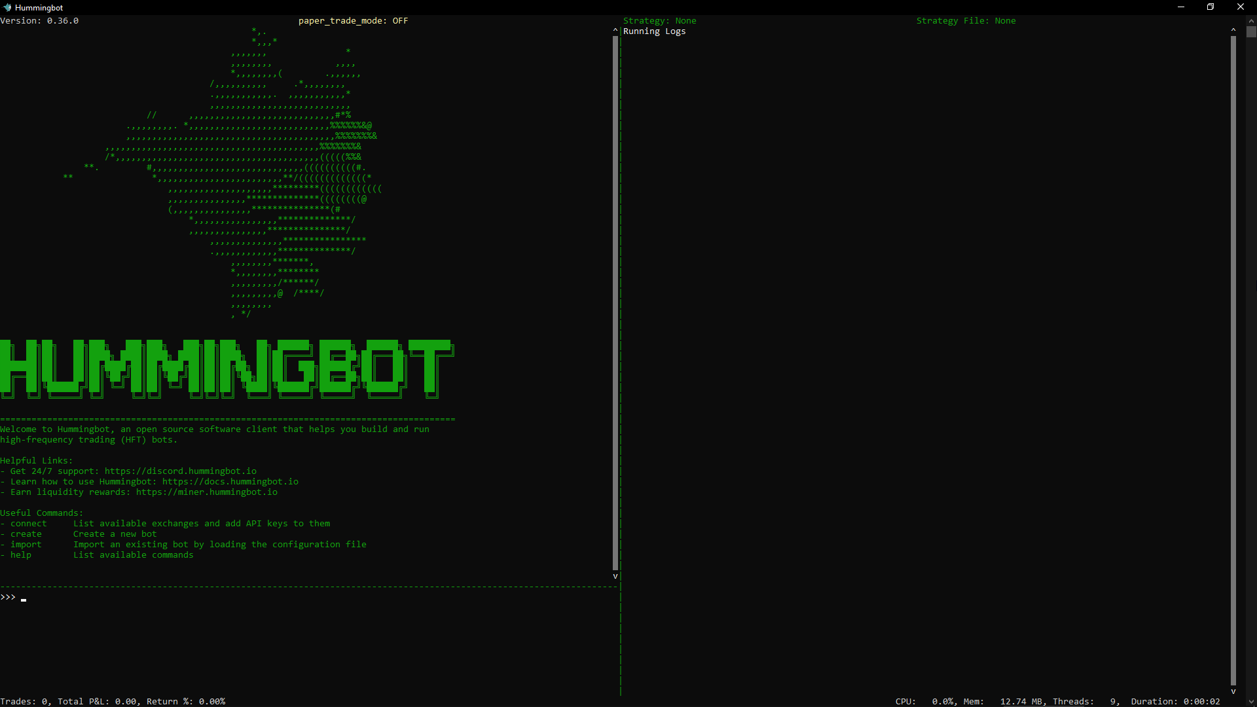Image resolution: width=1257 pixels, height=707 pixels.
Task: Click the Version 0.36.0 label to expand details
Action: click(39, 20)
